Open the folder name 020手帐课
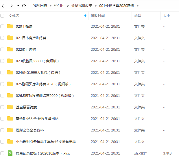The width and height of the screenshot is (179, 158). click(x=24, y=27)
